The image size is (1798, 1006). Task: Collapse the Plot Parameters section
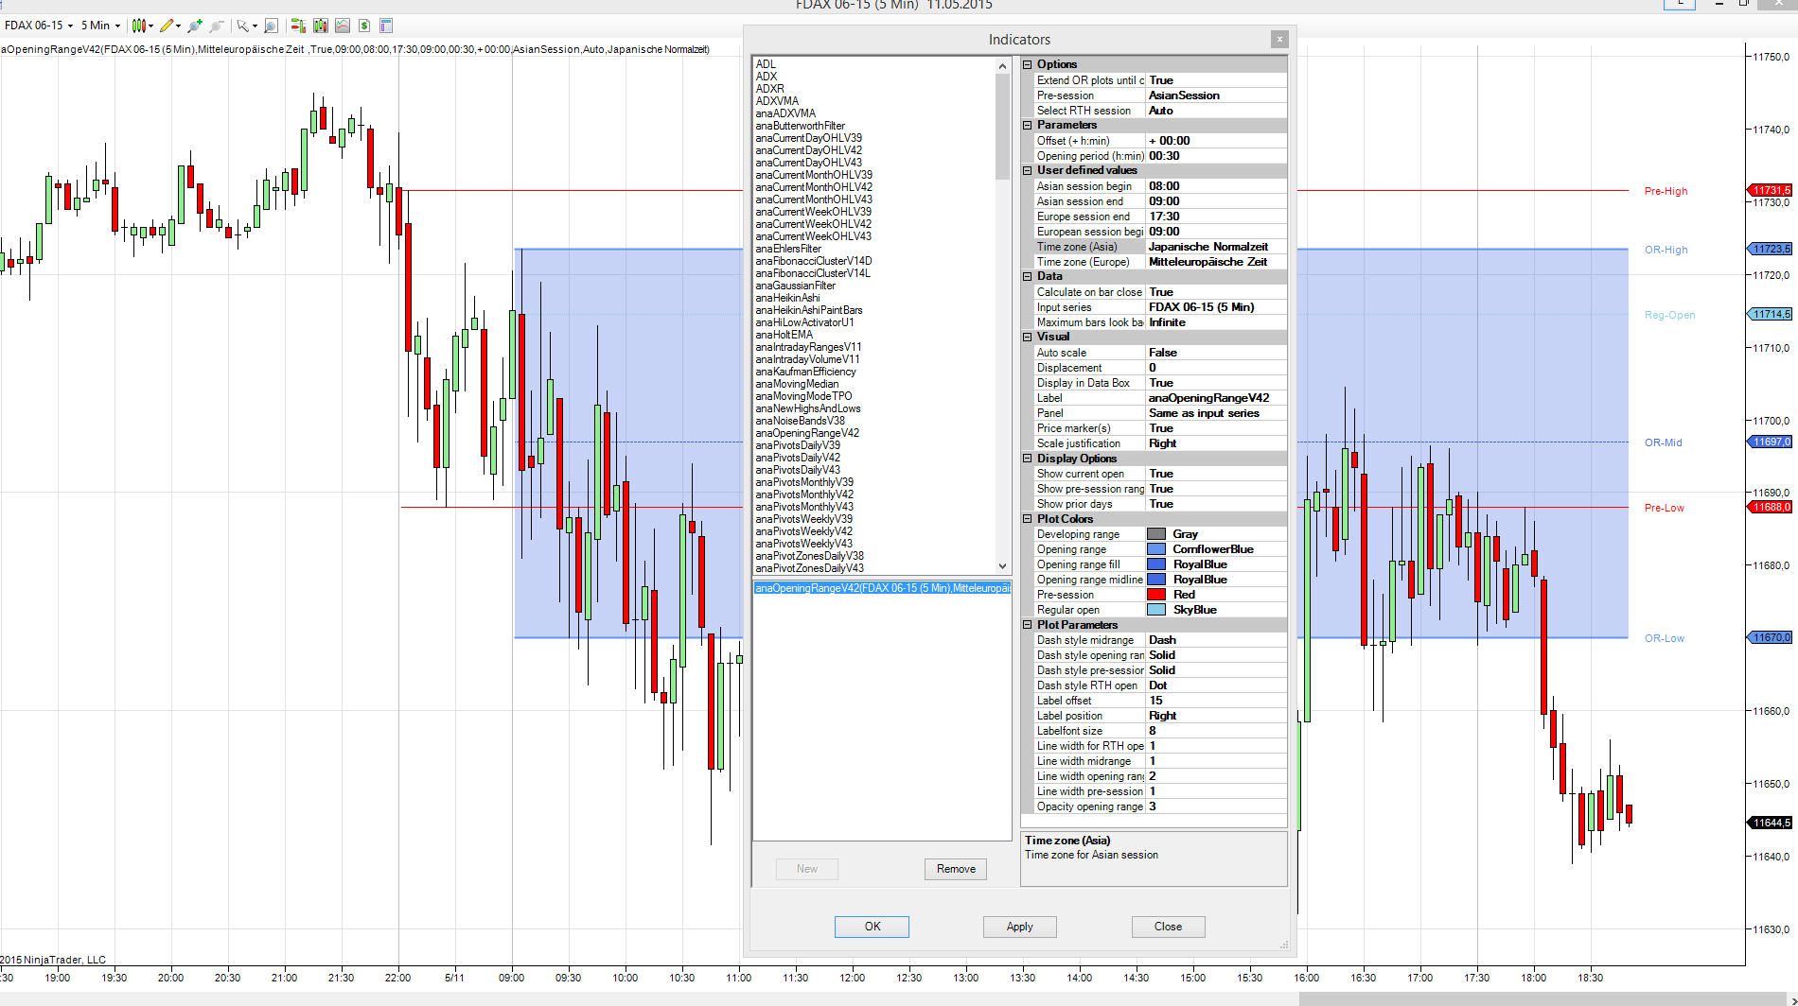pyautogui.click(x=1028, y=624)
